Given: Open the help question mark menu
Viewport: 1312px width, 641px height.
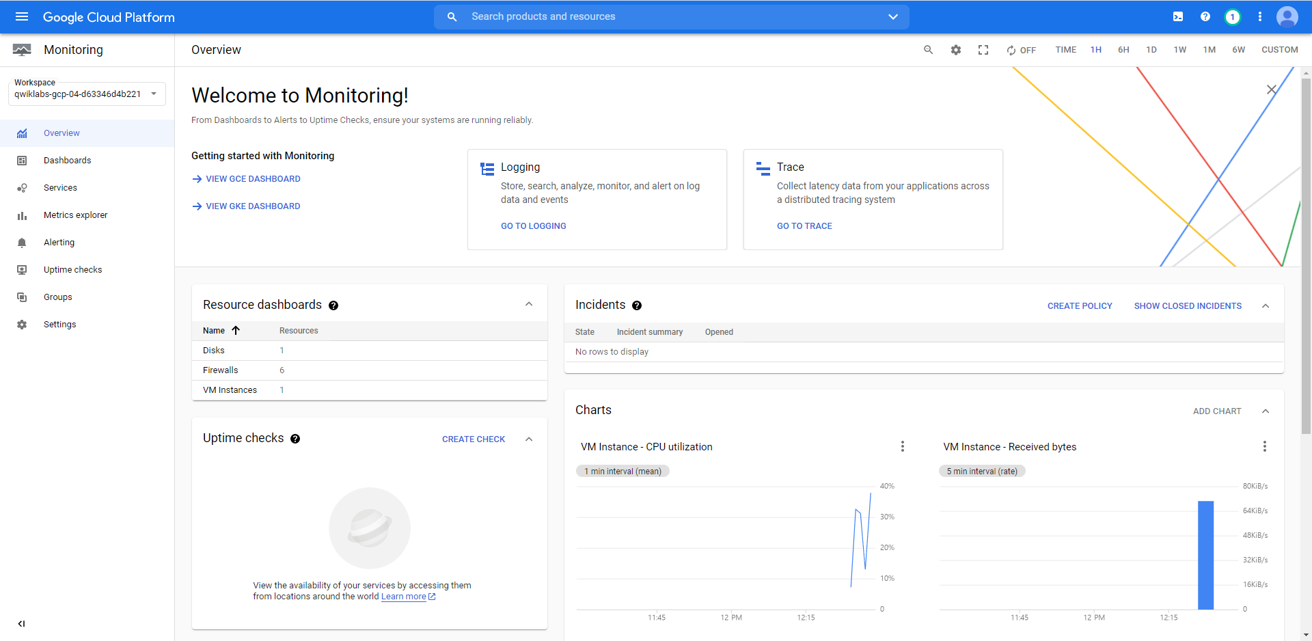Looking at the screenshot, I should point(1205,16).
